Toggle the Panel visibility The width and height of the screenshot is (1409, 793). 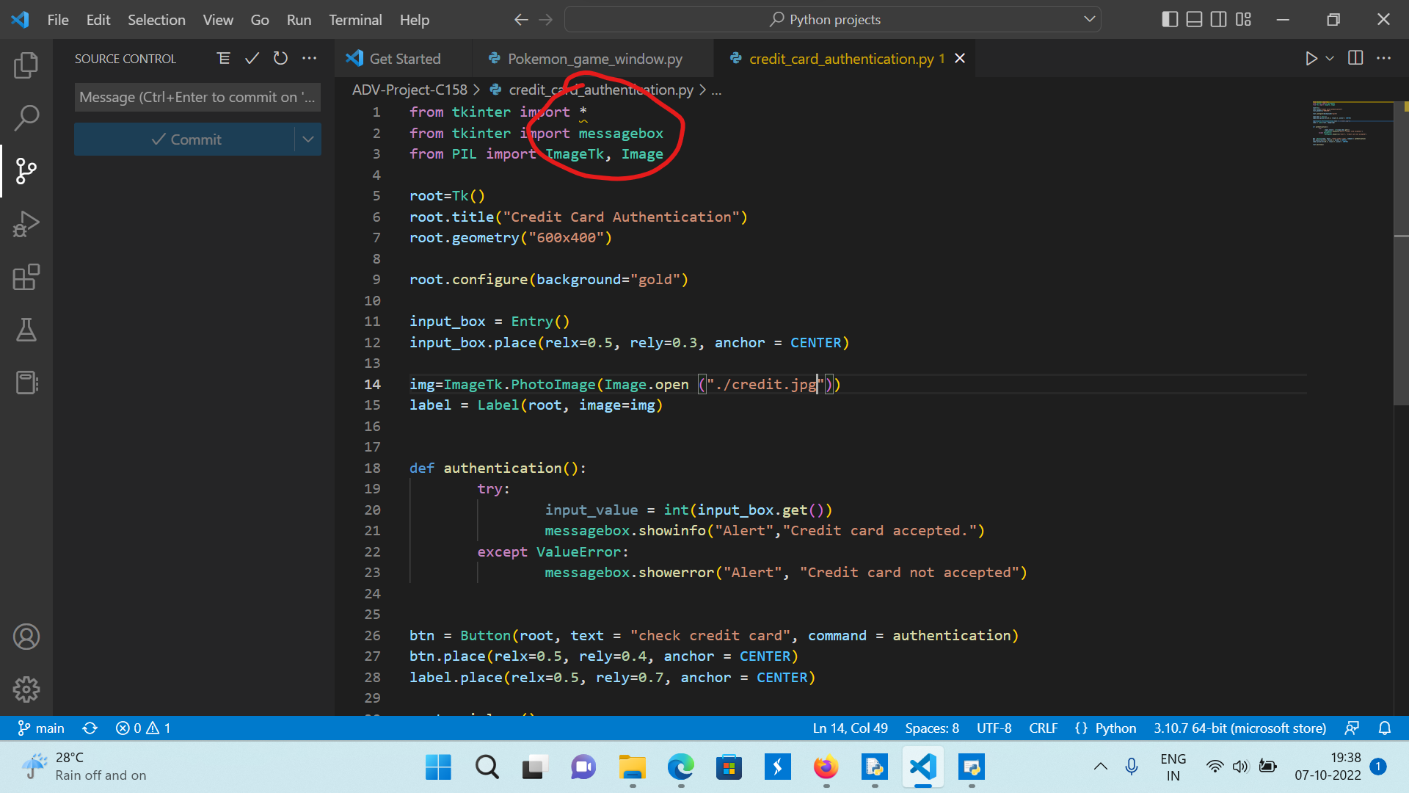[x=1194, y=19]
